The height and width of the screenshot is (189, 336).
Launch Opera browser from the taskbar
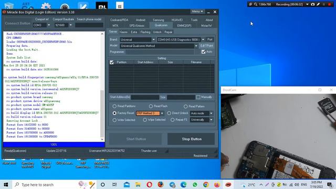(x=149, y=184)
